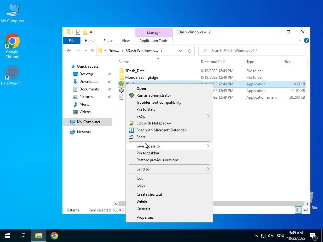323x242 pixels.
Task: Open Properties from the context menu
Action: tap(169, 217)
